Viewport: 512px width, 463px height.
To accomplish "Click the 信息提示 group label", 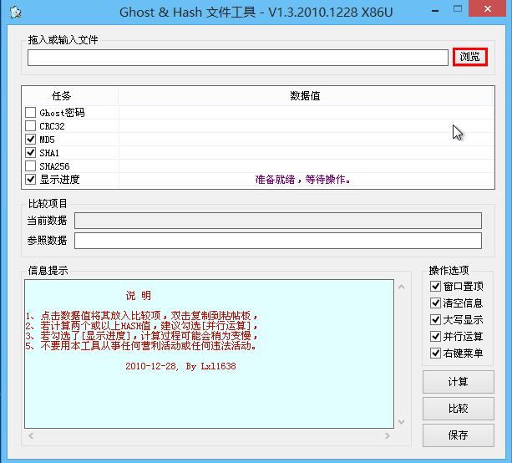I will [x=48, y=271].
